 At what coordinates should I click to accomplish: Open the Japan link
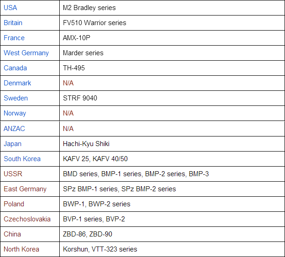click(x=13, y=144)
